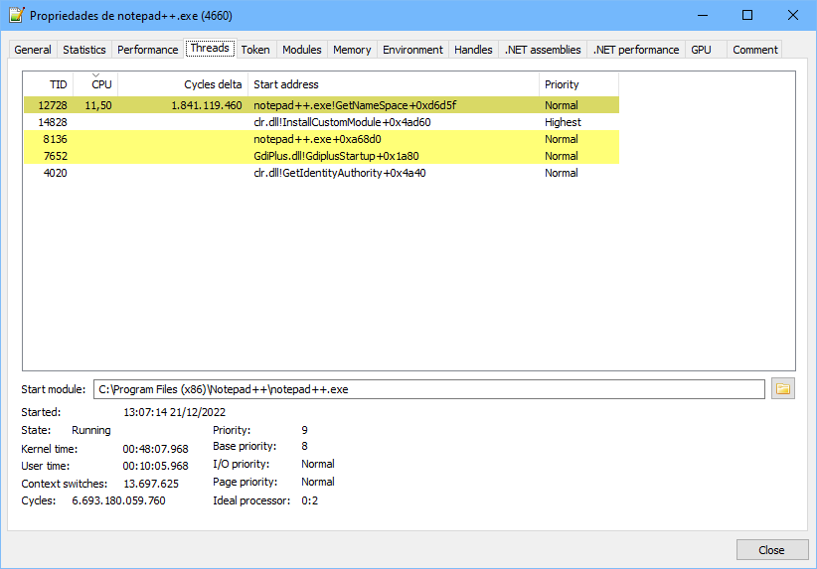Open the .NET performance tab

(x=636, y=50)
